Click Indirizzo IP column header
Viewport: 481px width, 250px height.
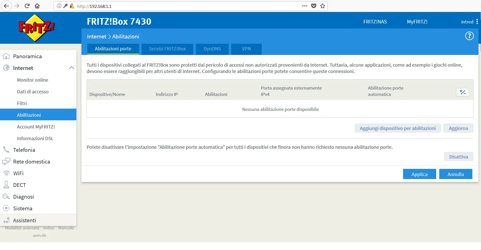(x=167, y=94)
